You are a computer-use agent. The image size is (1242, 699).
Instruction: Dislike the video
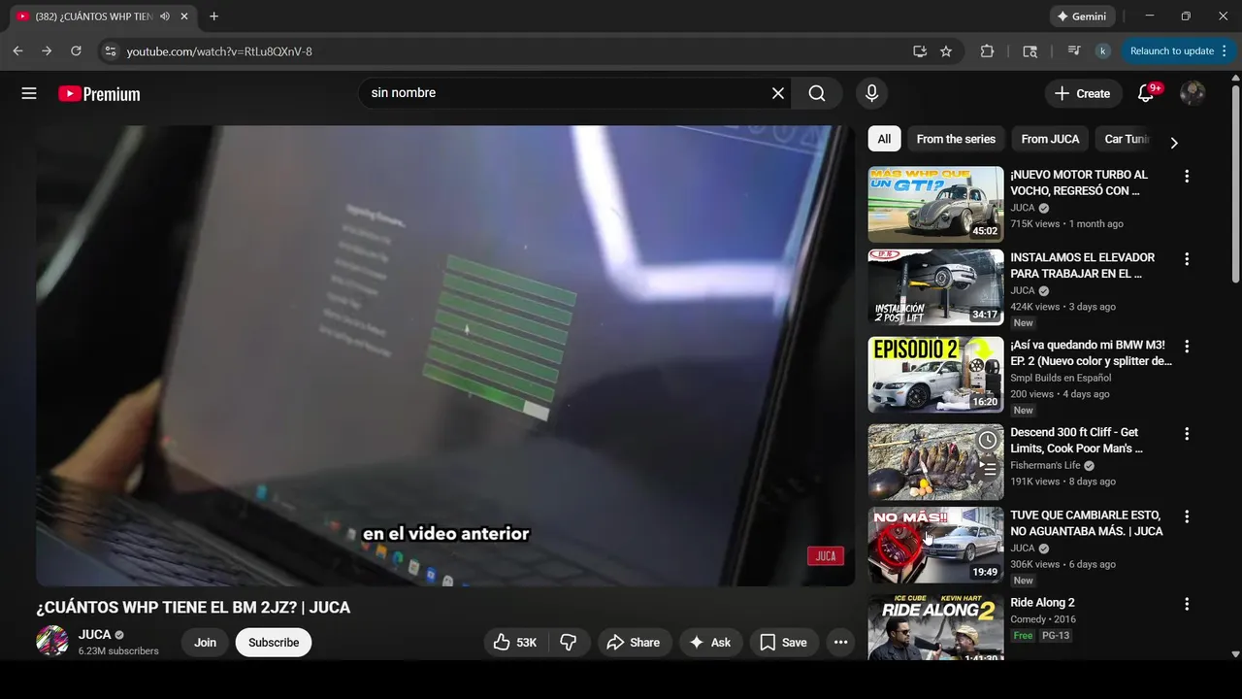570,642
